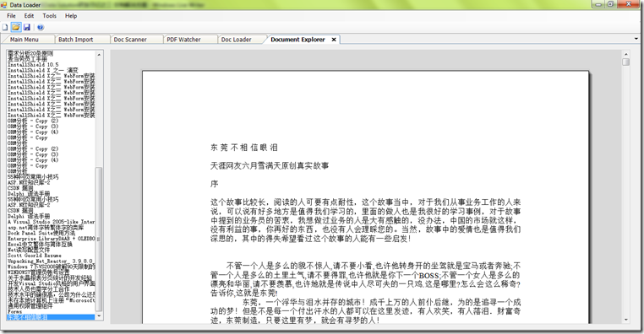Click the document list scroll down arrow
644x334 pixels.
[99, 316]
